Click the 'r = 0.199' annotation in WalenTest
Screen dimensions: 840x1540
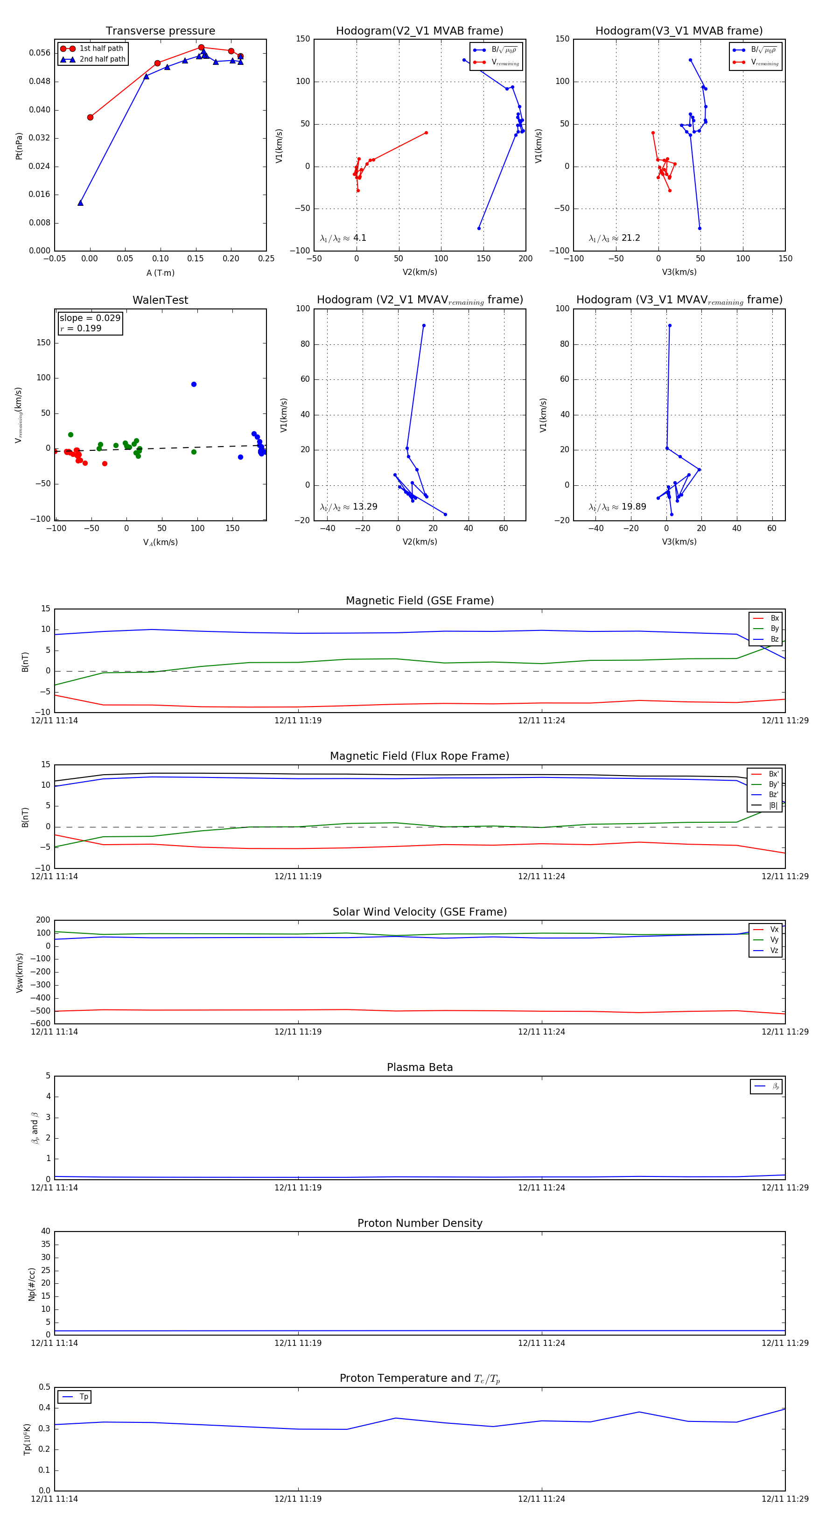pyautogui.click(x=81, y=329)
